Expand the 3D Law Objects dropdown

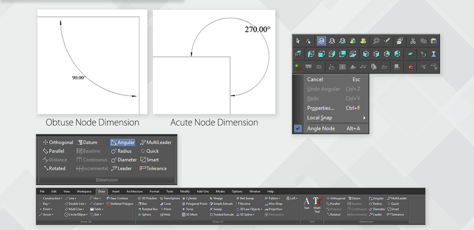(x=249, y=209)
